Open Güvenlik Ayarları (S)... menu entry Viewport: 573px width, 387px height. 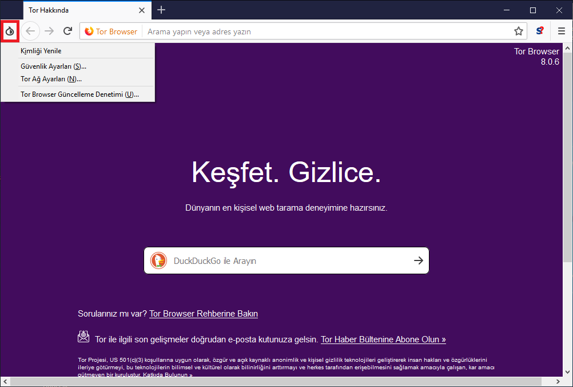pyautogui.click(x=78, y=66)
